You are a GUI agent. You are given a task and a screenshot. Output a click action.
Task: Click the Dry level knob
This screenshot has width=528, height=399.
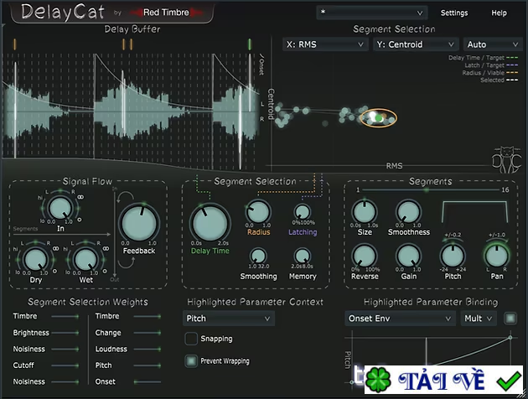(x=34, y=256)
